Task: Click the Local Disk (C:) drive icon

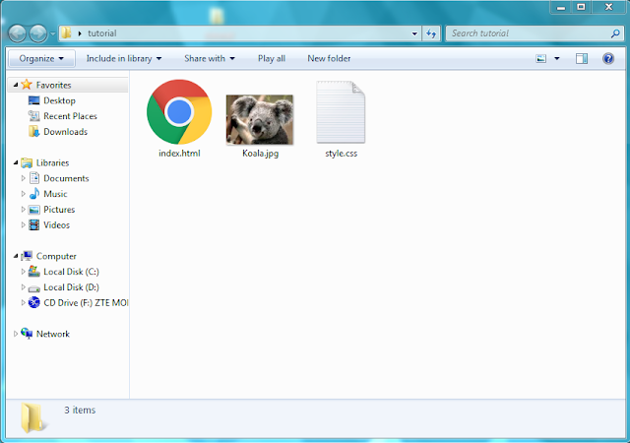Action: coord(34,272)
